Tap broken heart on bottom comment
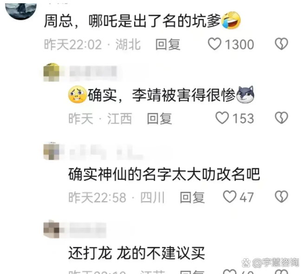This screenshot has width=305, height=274. coord(281,272)
